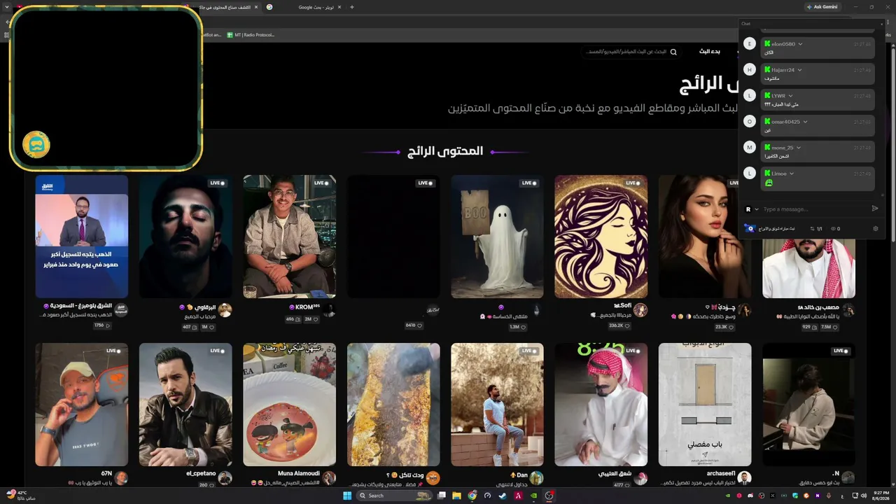The height and width of the screenshot is (504, 896).
Task: Open the el_cpetano live stream thumbnail
Action: coord(185,405)
